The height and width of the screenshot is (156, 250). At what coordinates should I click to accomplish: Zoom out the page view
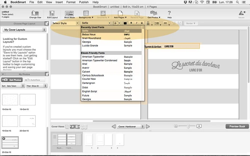point(176,126)
